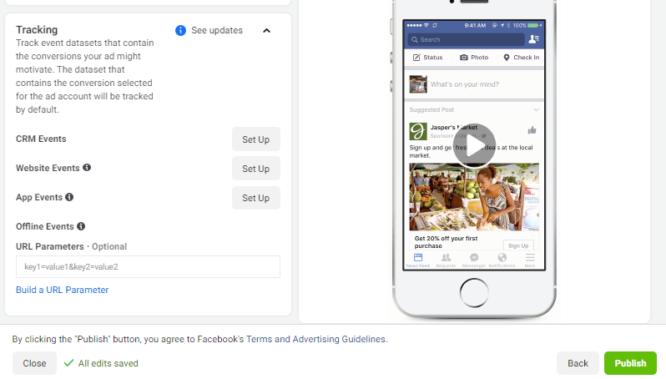This screenshot has height=379, width=666.
Task: Expand the Suggested Post chevron
Action: (536, 109)
